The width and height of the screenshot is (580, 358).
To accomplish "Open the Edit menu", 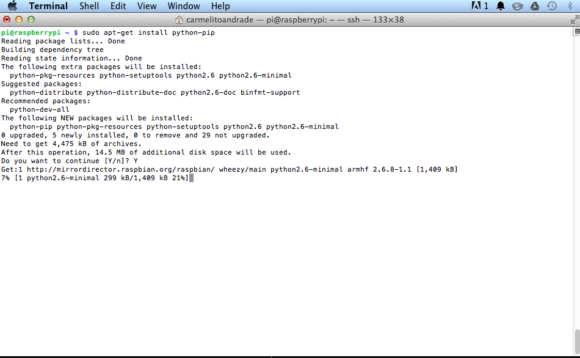I will coord(118,6).
